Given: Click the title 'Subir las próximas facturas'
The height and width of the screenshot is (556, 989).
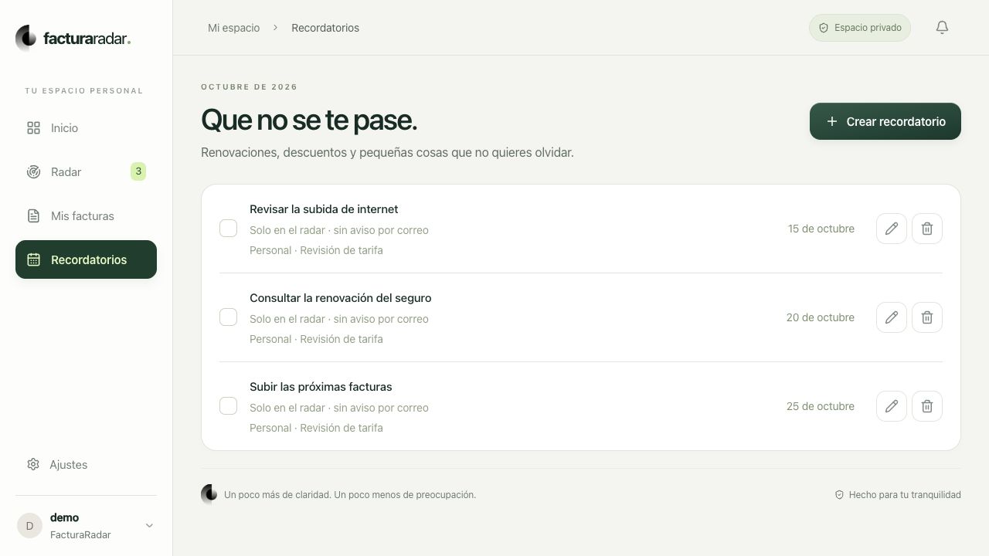Looking at the screenshot, I should [321, 387].
